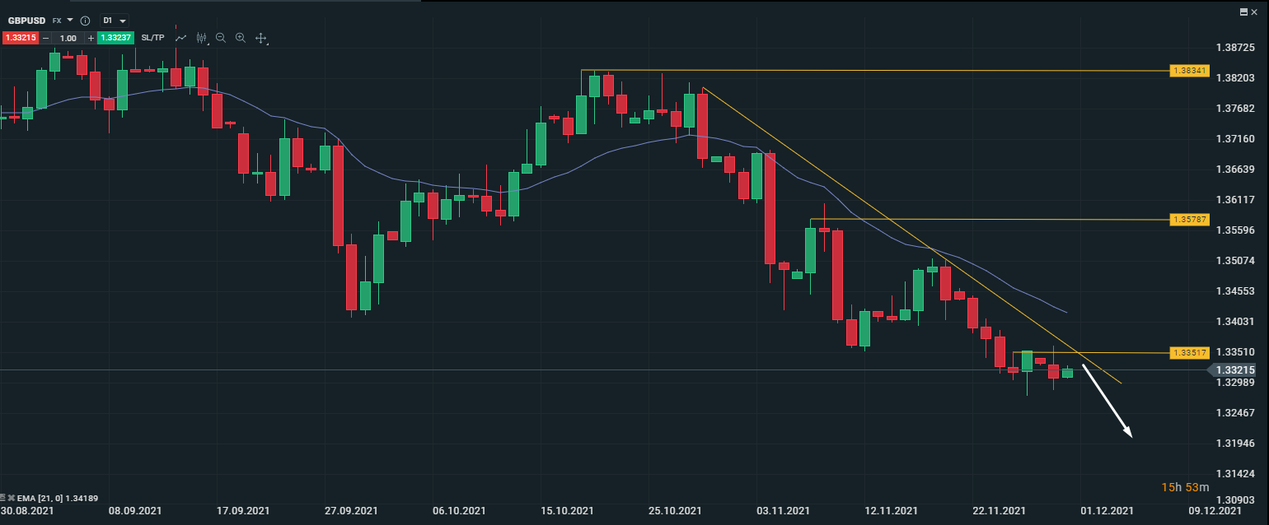The height and width of the screenshot is (525, 1269).
Task: Zoom out of the chart
Action: pyautogui.click(x=221, y=38)
